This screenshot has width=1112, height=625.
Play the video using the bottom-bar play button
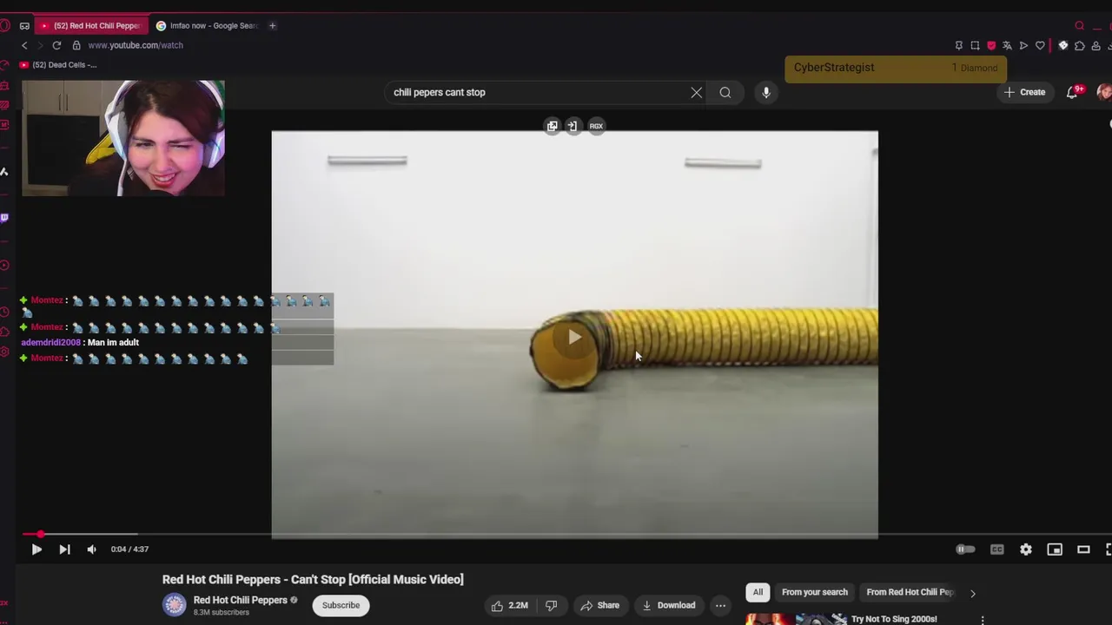point(36,549)
